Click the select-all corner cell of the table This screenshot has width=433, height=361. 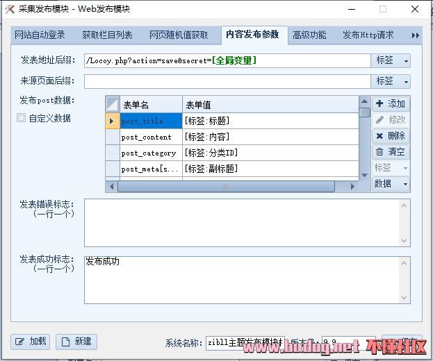[x=113, y=104]
